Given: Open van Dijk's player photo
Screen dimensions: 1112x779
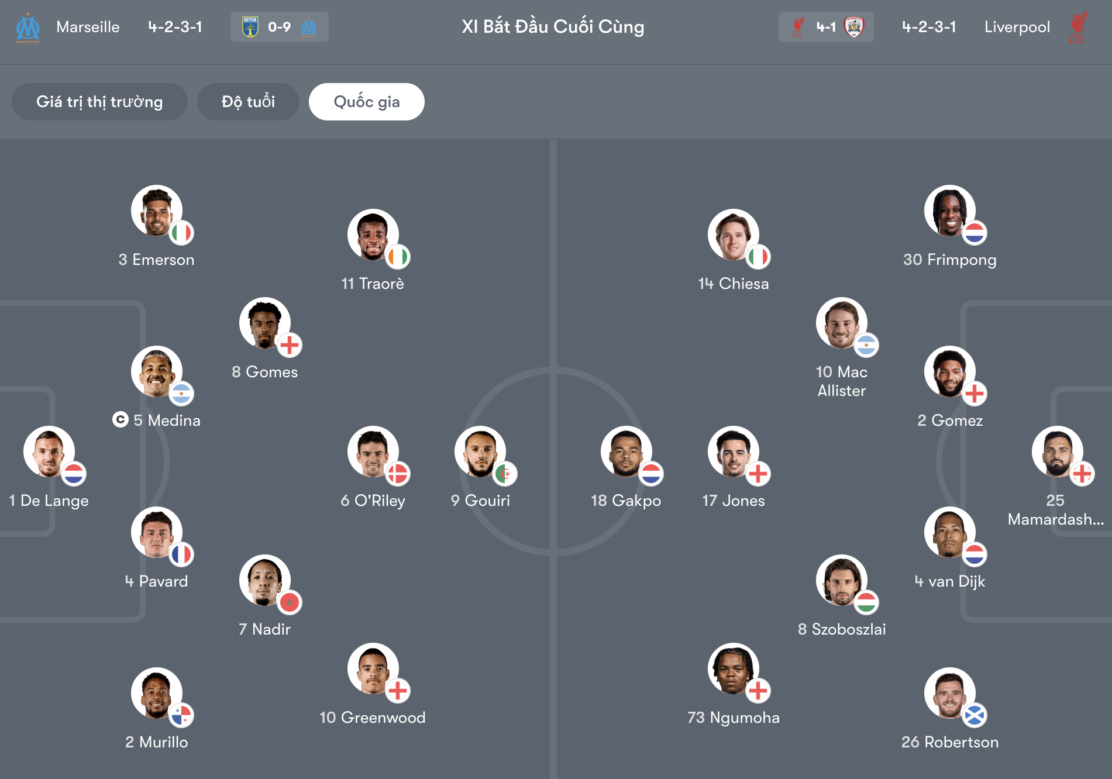Looking at the screenshot, I should coord(949,532).
